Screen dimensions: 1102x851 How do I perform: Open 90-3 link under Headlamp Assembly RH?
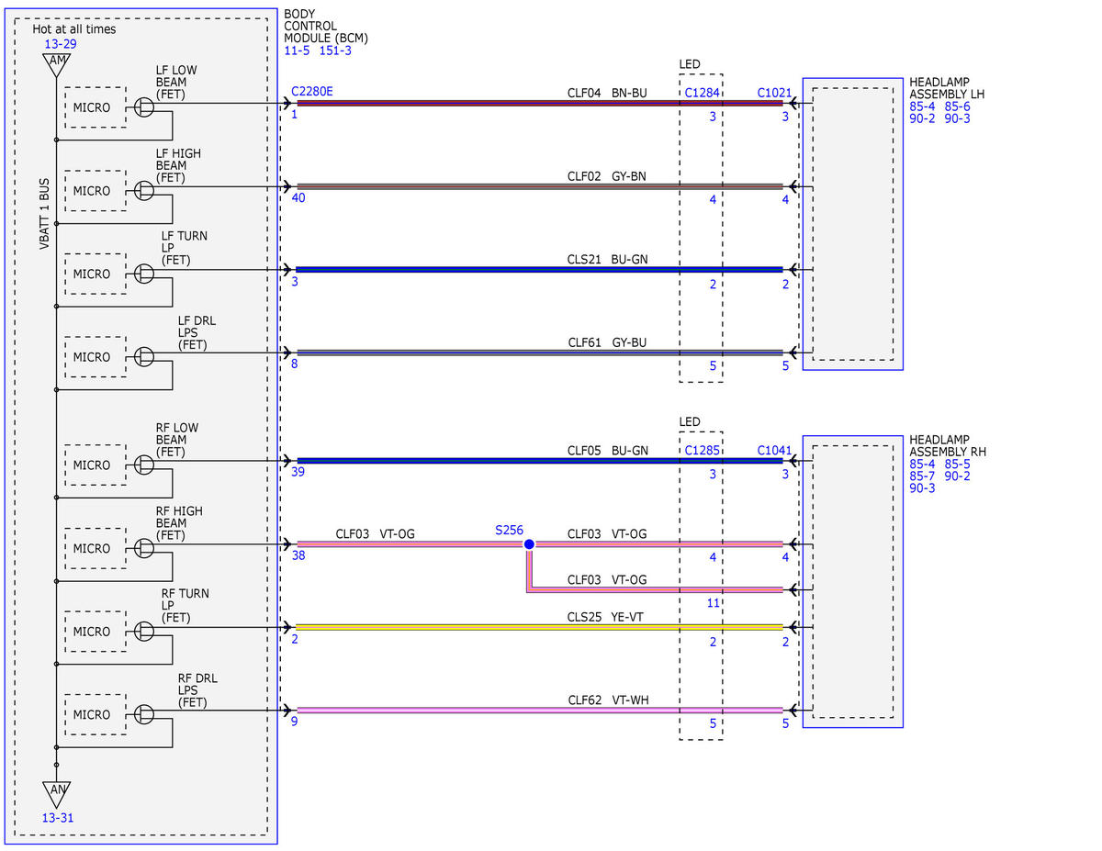tap(922, 487)
